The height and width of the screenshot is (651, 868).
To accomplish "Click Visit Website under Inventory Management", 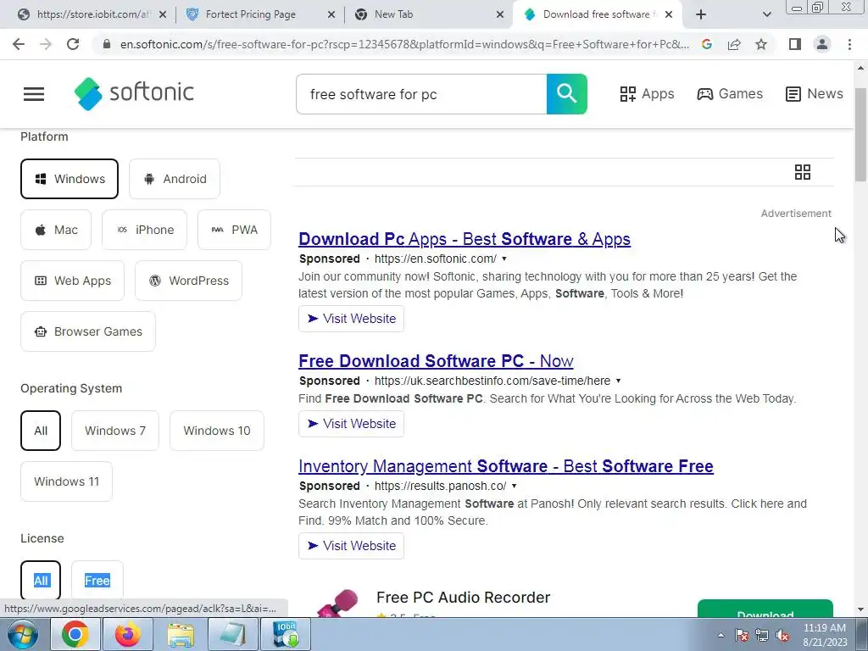I will click(351, 546).
